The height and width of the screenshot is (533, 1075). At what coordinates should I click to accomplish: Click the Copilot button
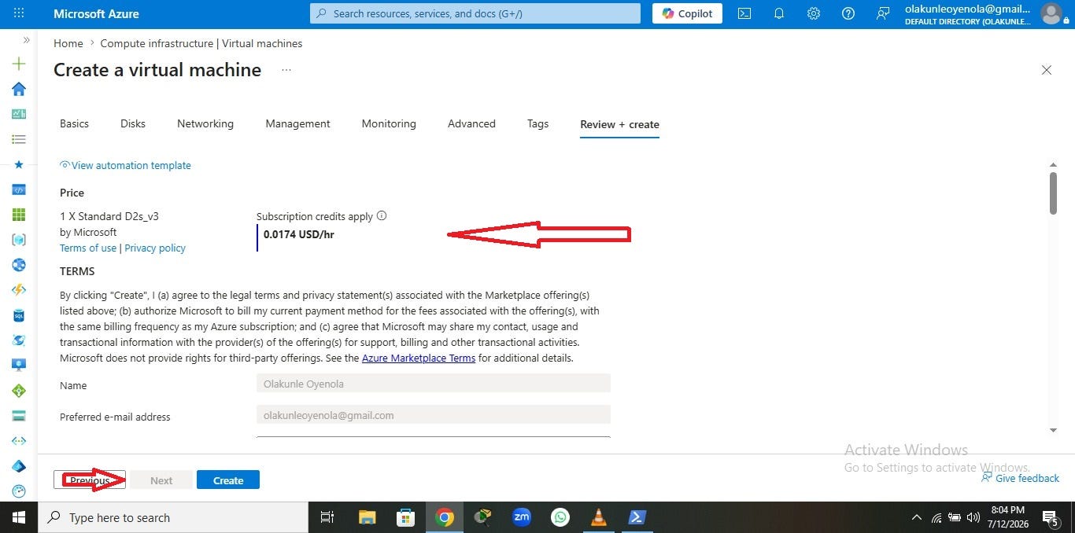click(687, 13)
